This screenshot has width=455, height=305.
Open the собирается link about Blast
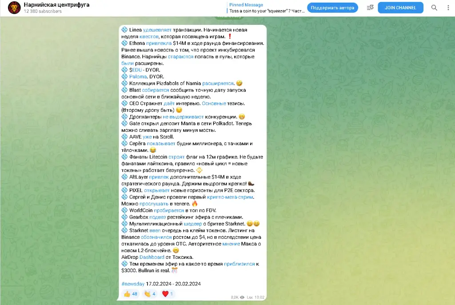[156, 90]
